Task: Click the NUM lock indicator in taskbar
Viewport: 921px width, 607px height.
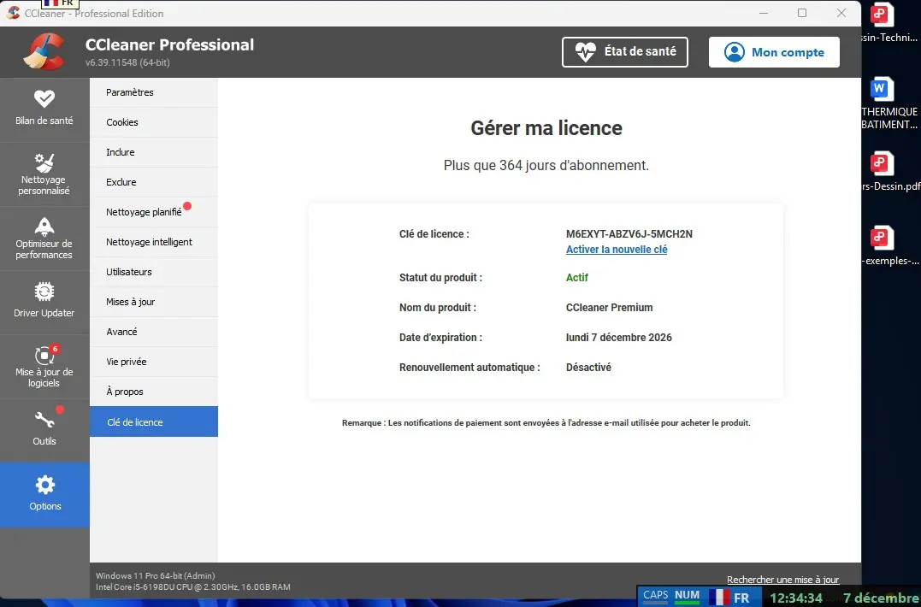Action: 687,595
